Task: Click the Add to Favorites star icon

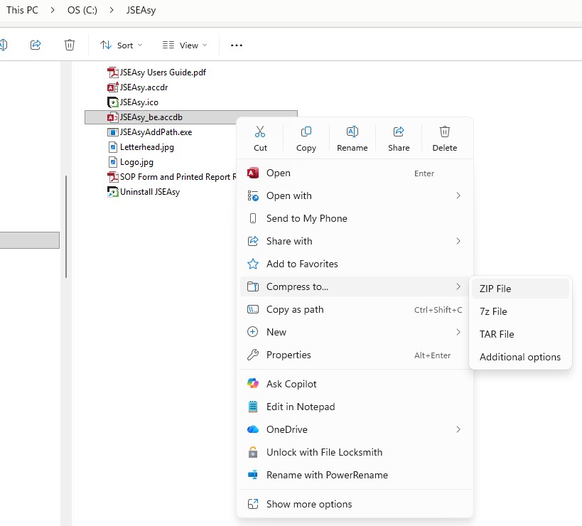Action: 253,264
